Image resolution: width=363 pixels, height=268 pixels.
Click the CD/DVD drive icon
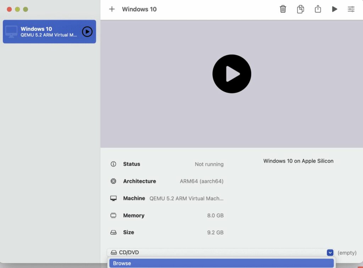pyautogui.click(x=113, y=252)
